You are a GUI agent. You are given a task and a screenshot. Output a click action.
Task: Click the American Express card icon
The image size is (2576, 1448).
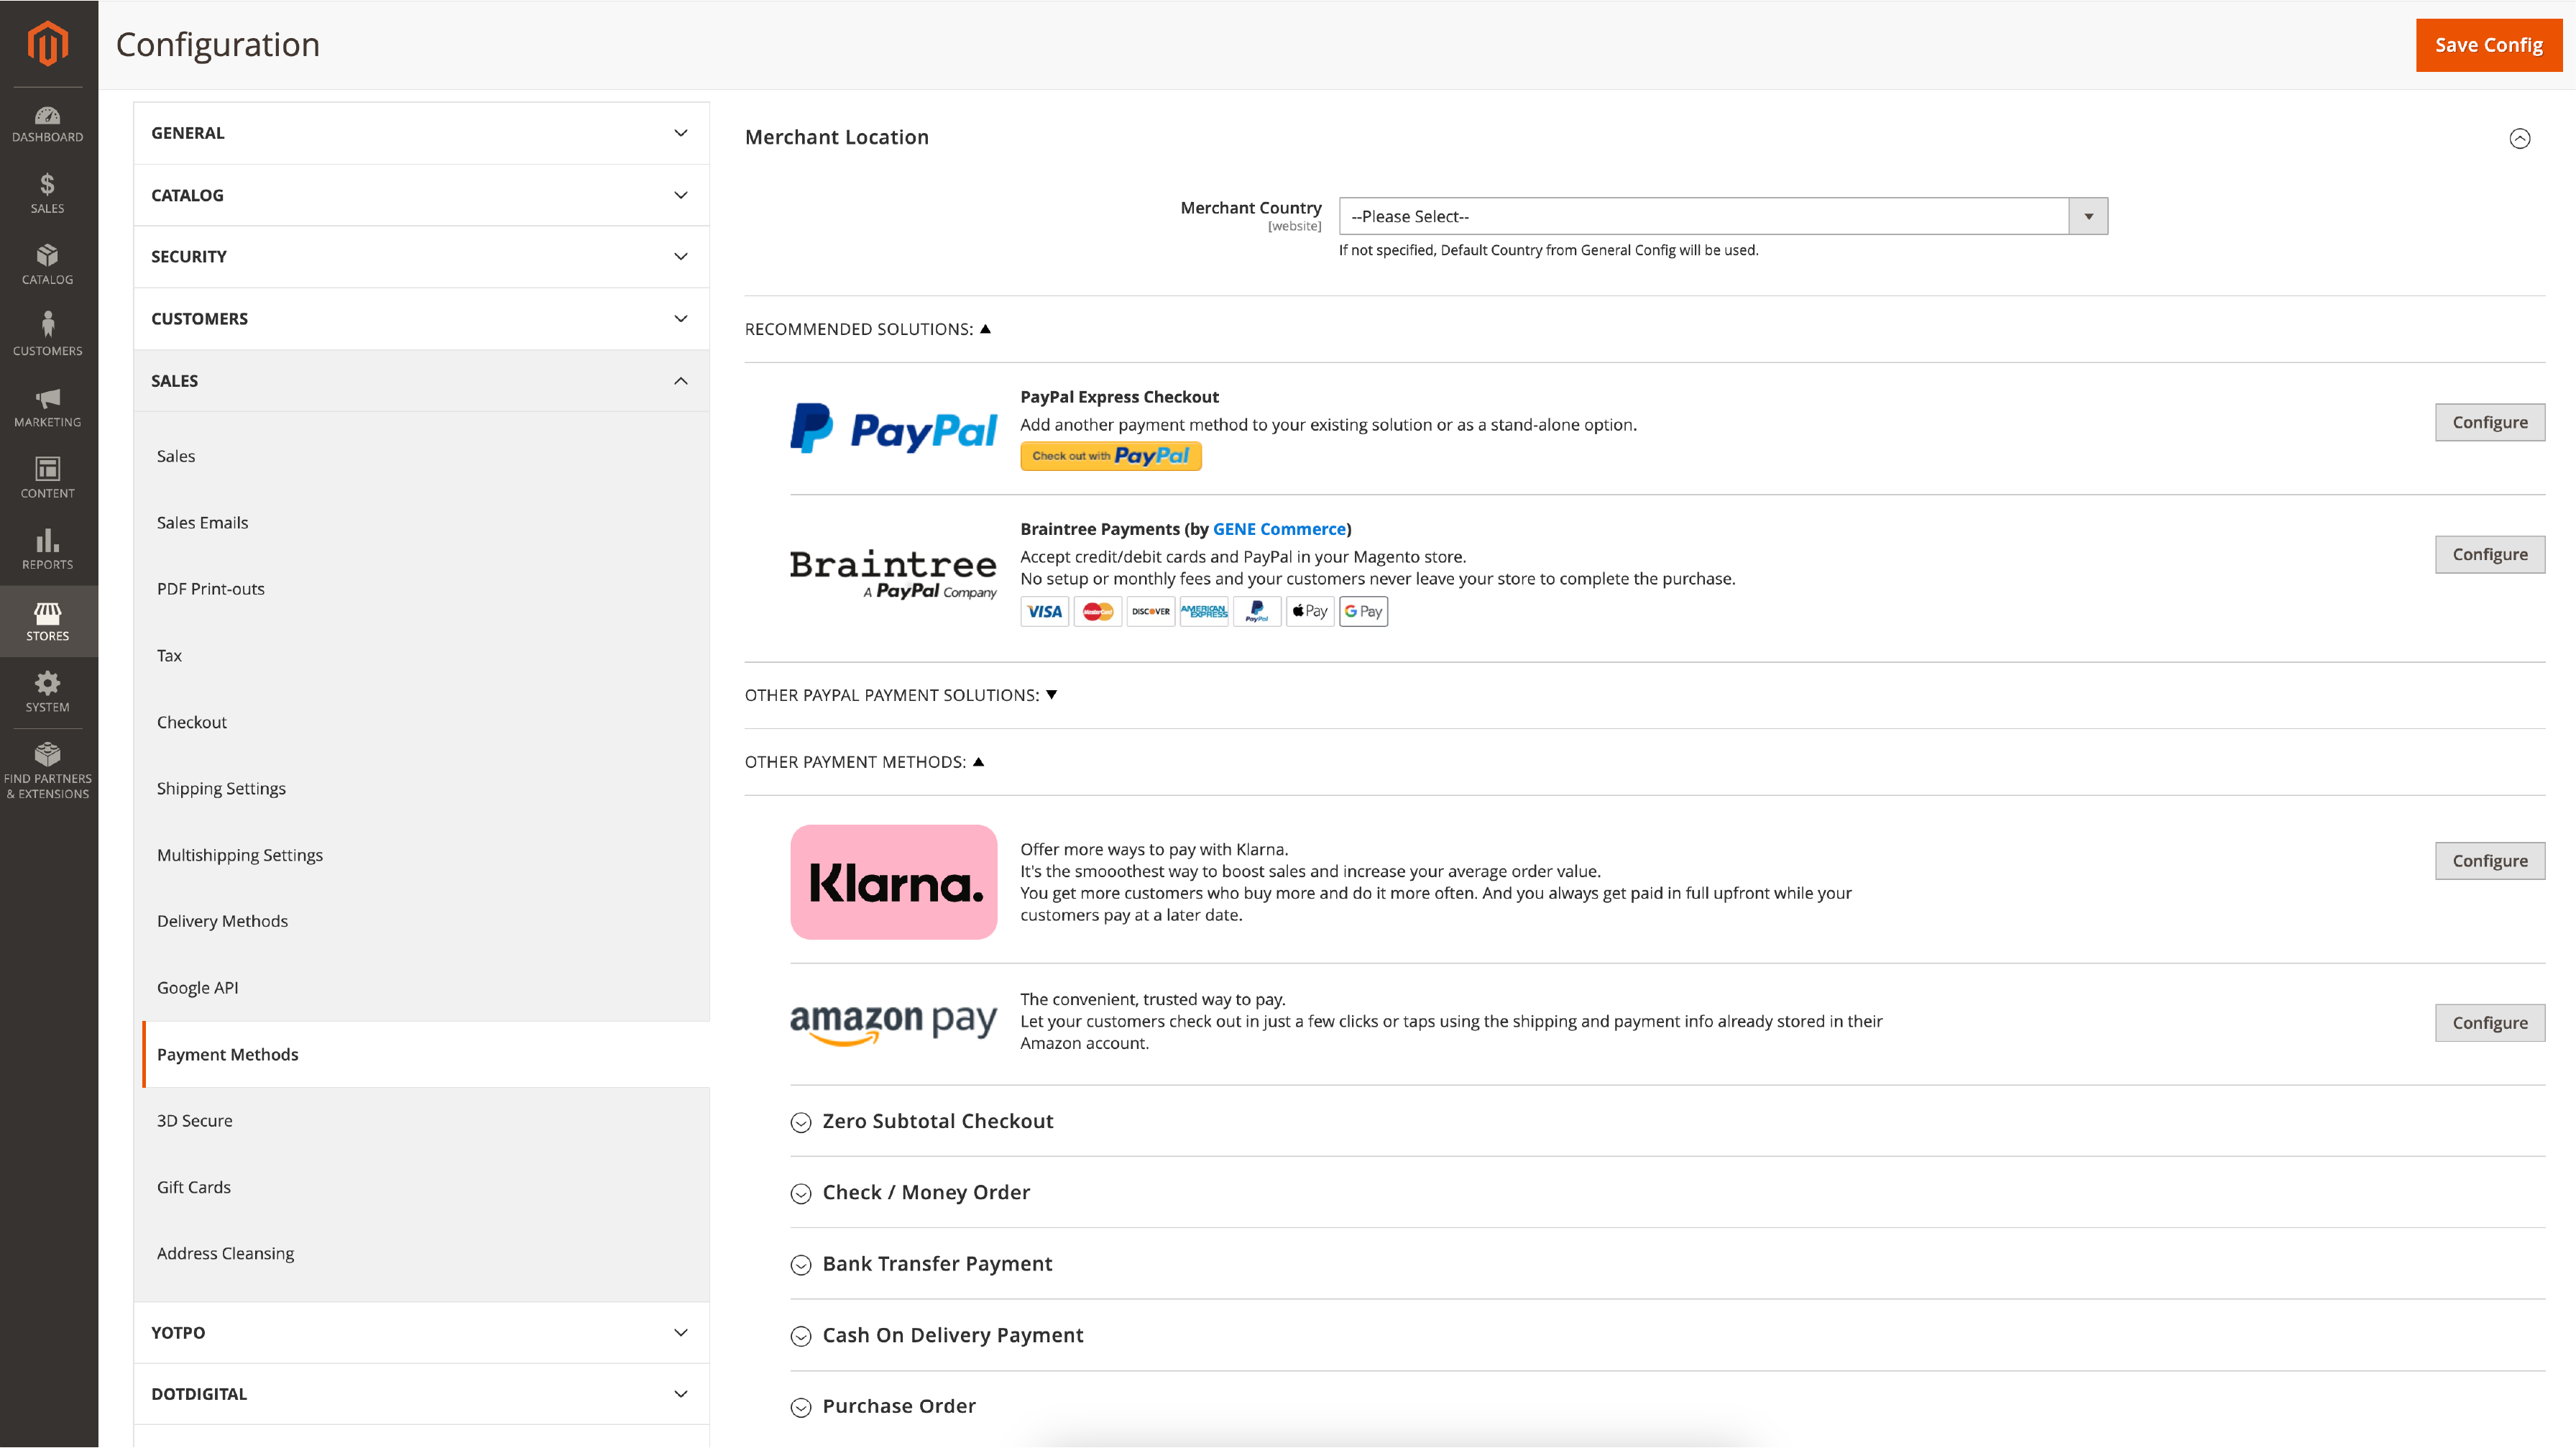click(1203, 611)
